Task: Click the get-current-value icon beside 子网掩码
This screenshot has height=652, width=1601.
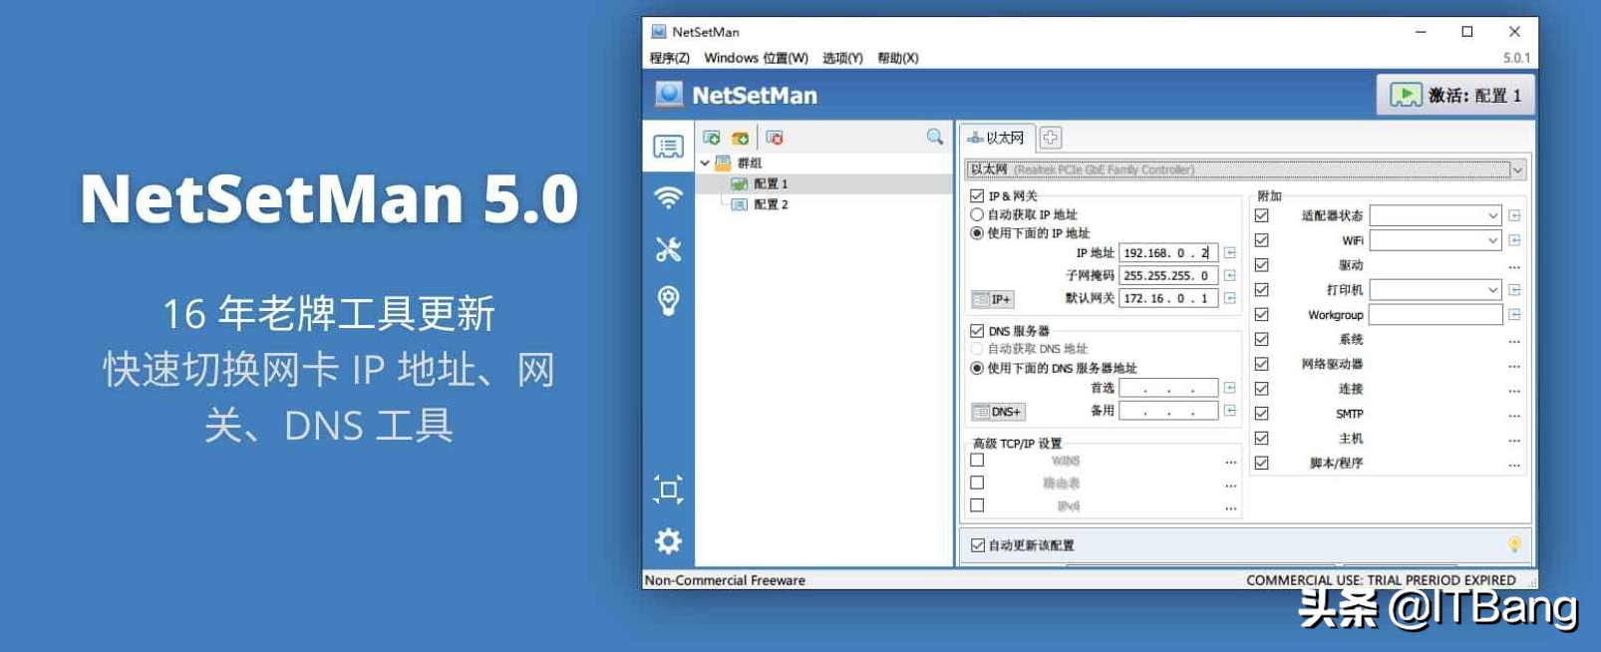Action: (x=1230, y=275)
